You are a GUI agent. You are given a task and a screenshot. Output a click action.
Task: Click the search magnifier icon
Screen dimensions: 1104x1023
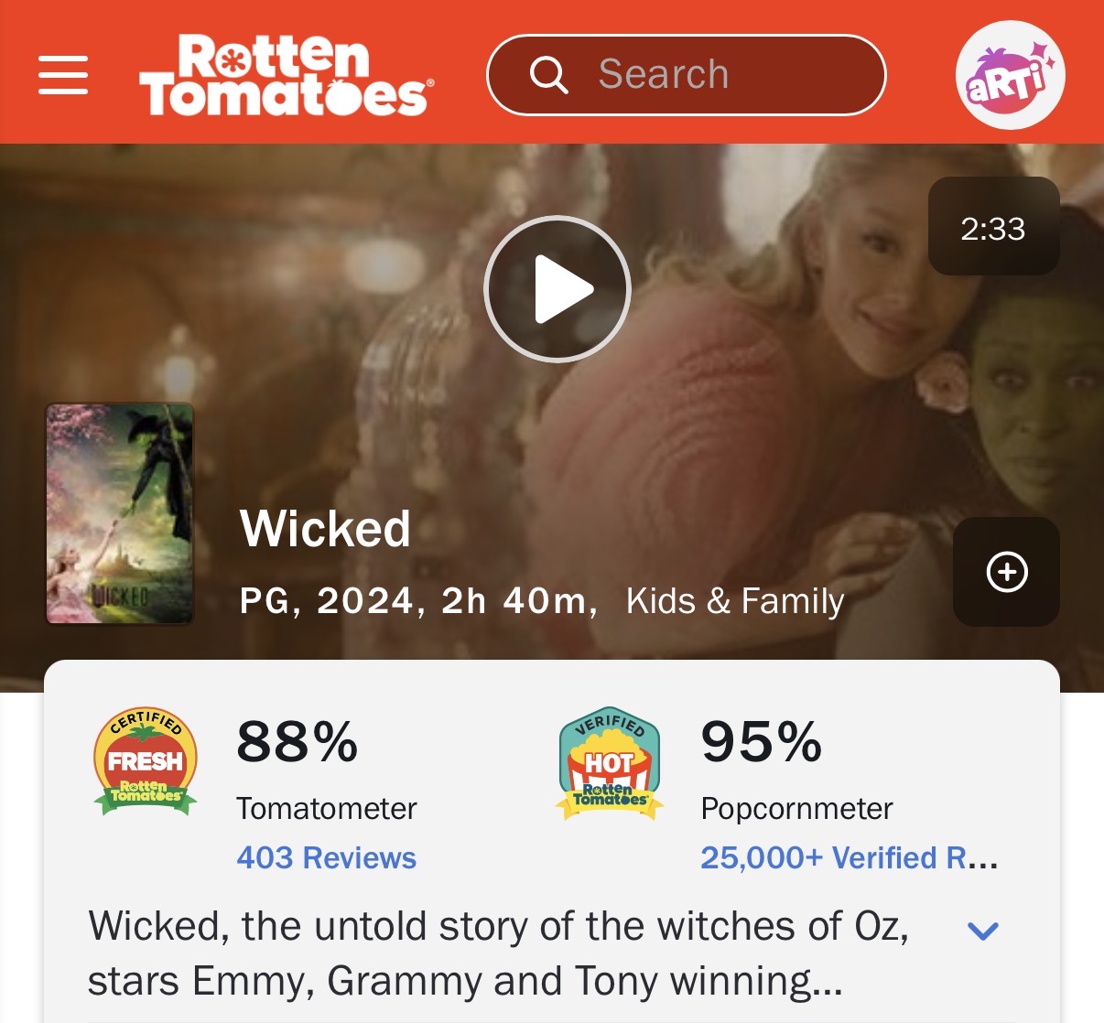[x=549, y=75]
